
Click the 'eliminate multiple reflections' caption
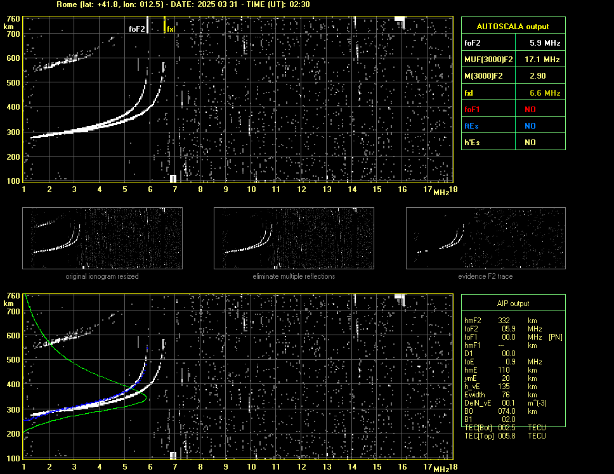[294, 276]
